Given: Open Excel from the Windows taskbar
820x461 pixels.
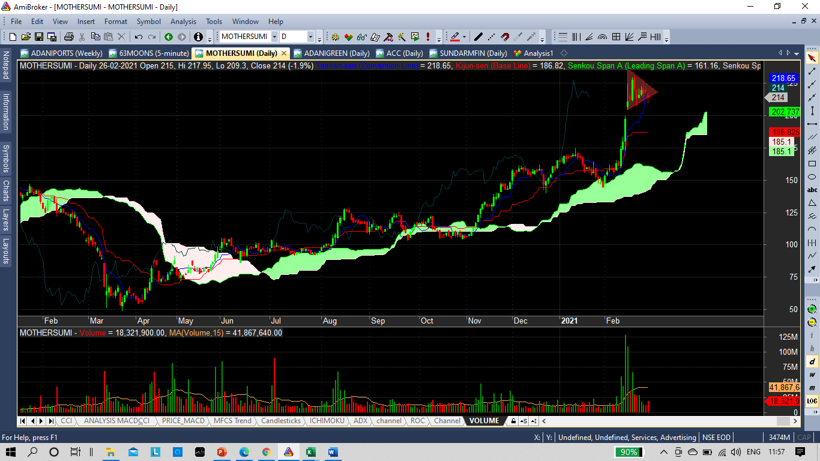Looking at the screenshot, I should pos(310,451).
